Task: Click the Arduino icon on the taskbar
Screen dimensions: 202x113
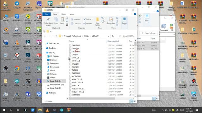Action: point(62,110)
